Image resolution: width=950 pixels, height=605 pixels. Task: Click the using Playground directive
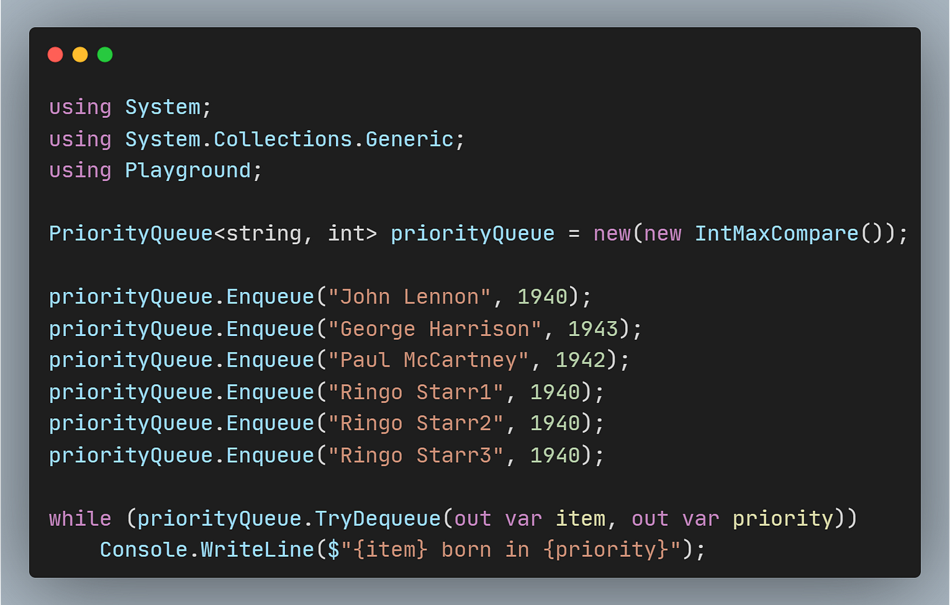(x=155, y=169)
